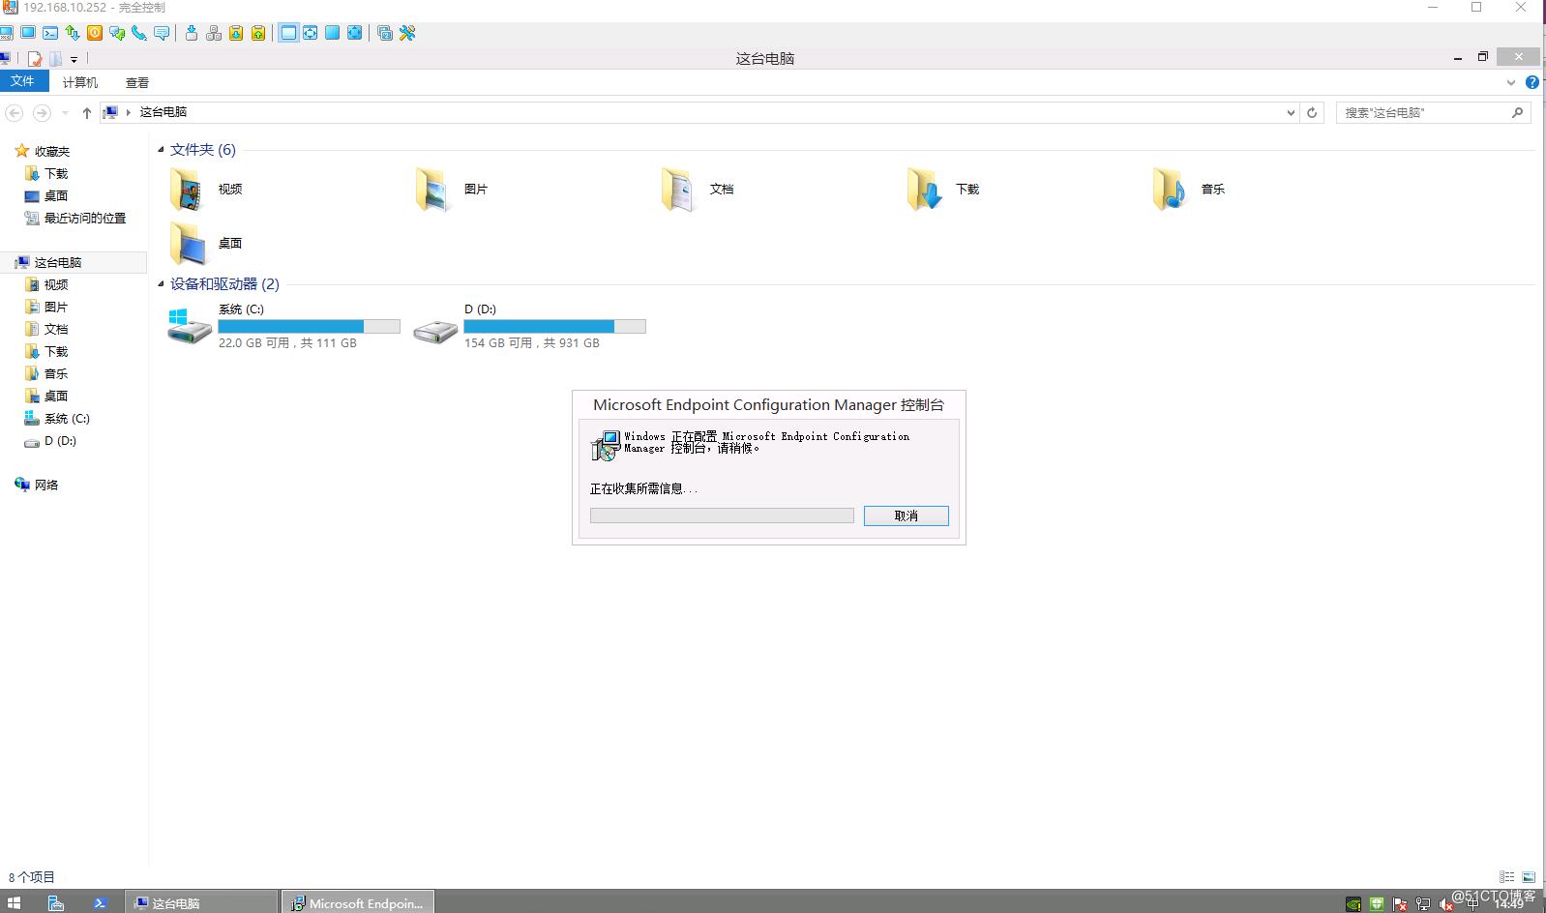
Task: Open the quick access toolbar customize dropdown
Action: 74,59
